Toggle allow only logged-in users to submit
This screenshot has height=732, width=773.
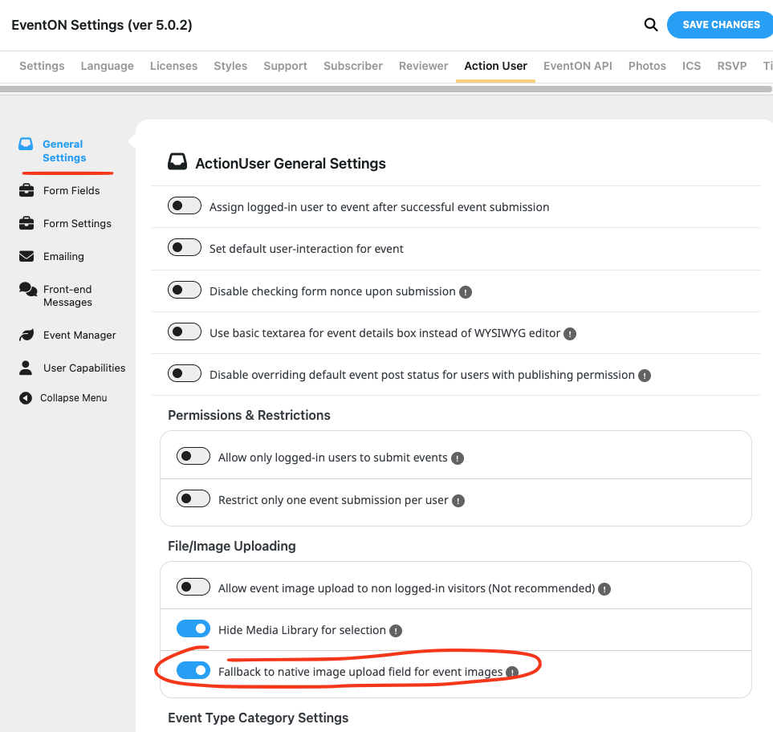point(193,457)
